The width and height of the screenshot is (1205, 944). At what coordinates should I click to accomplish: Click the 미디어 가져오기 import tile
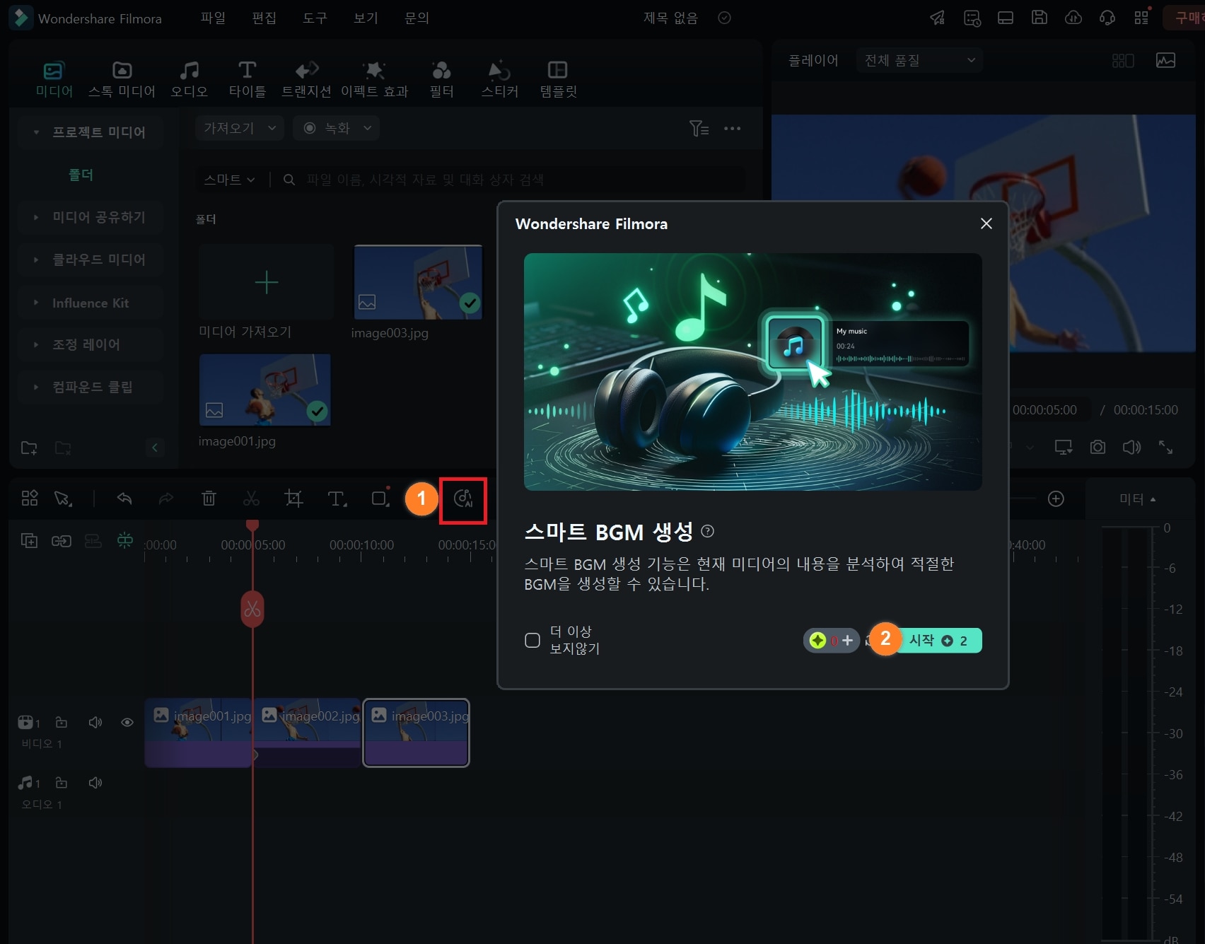click(x=266, y=283)
